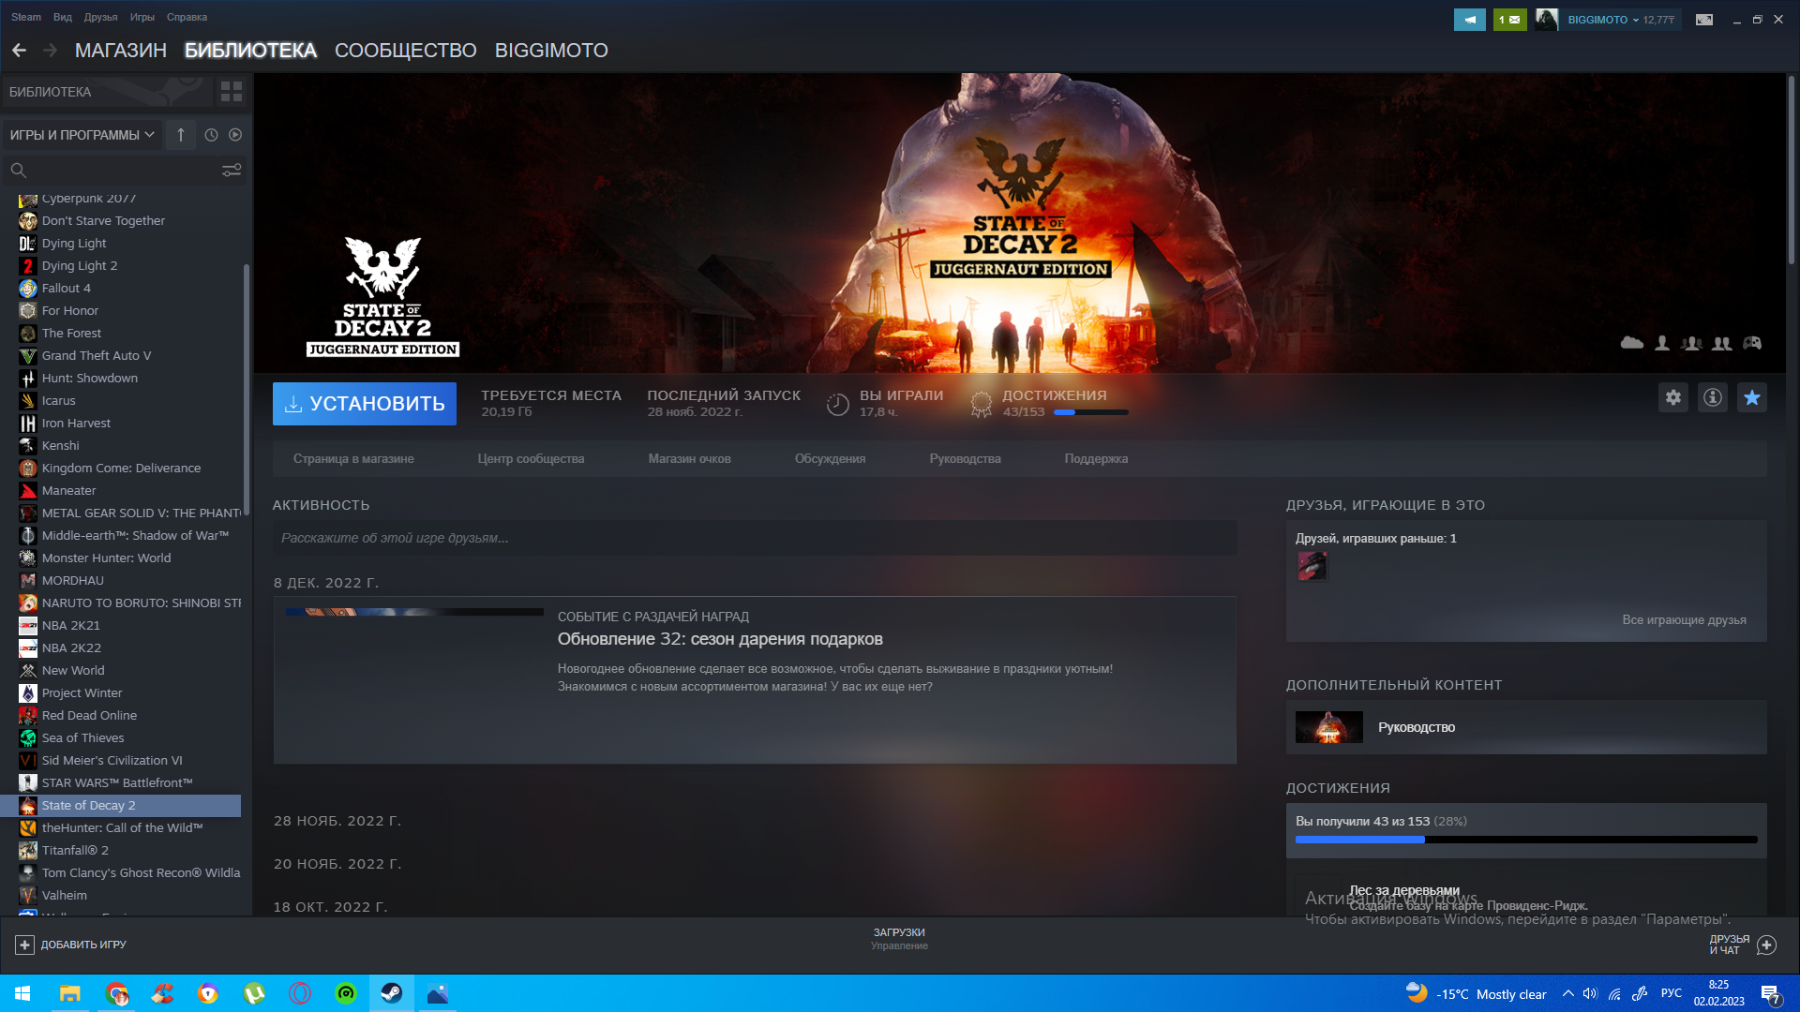Open Windows Start menu
This screenshot has width=1800, height=1012.
tap(22, 993)
